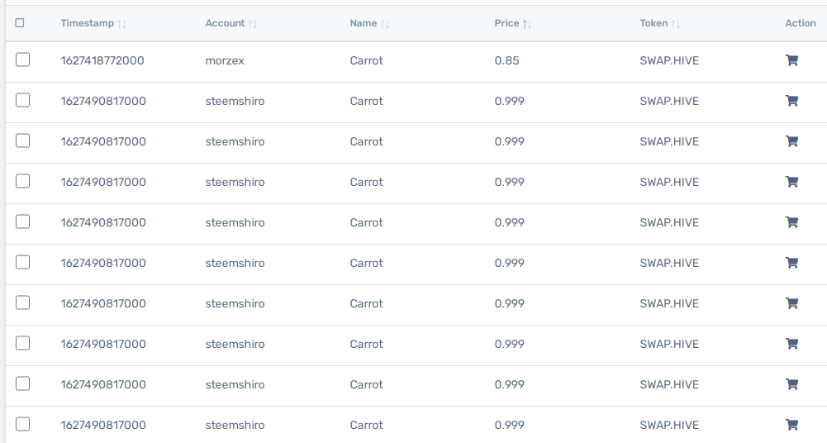Click the Token column header label
827x443 pixels.
click(654, 23)
